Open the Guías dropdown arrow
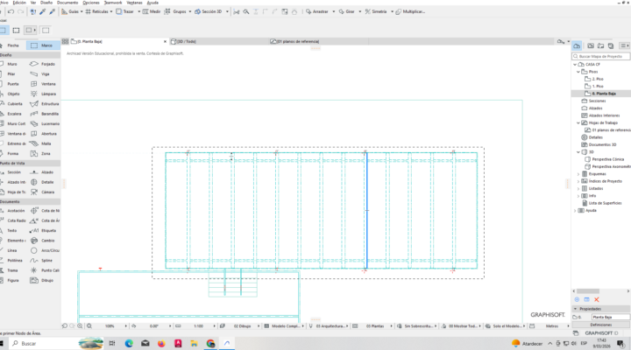The height and width of the screenshot is (350, 631). 84,12
